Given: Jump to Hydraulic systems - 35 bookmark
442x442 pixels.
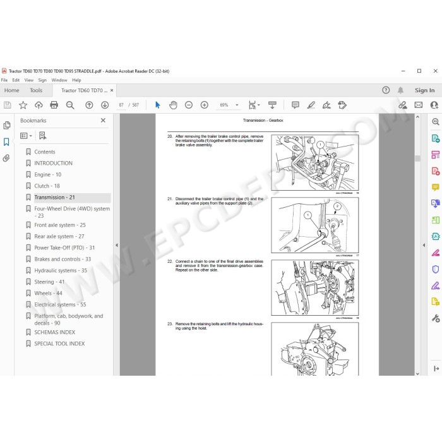Looking at the screenshot, I should 61,270.
